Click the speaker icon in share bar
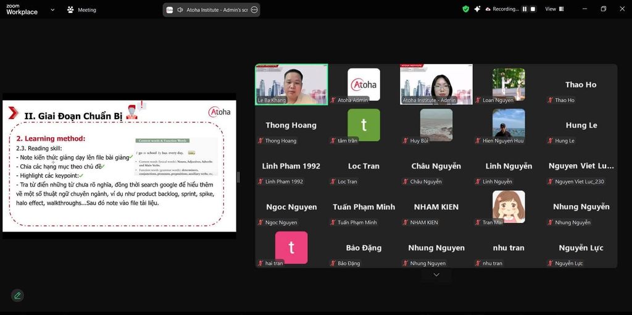This screenshot has height=315, width=632. click(x=180, y=10)
